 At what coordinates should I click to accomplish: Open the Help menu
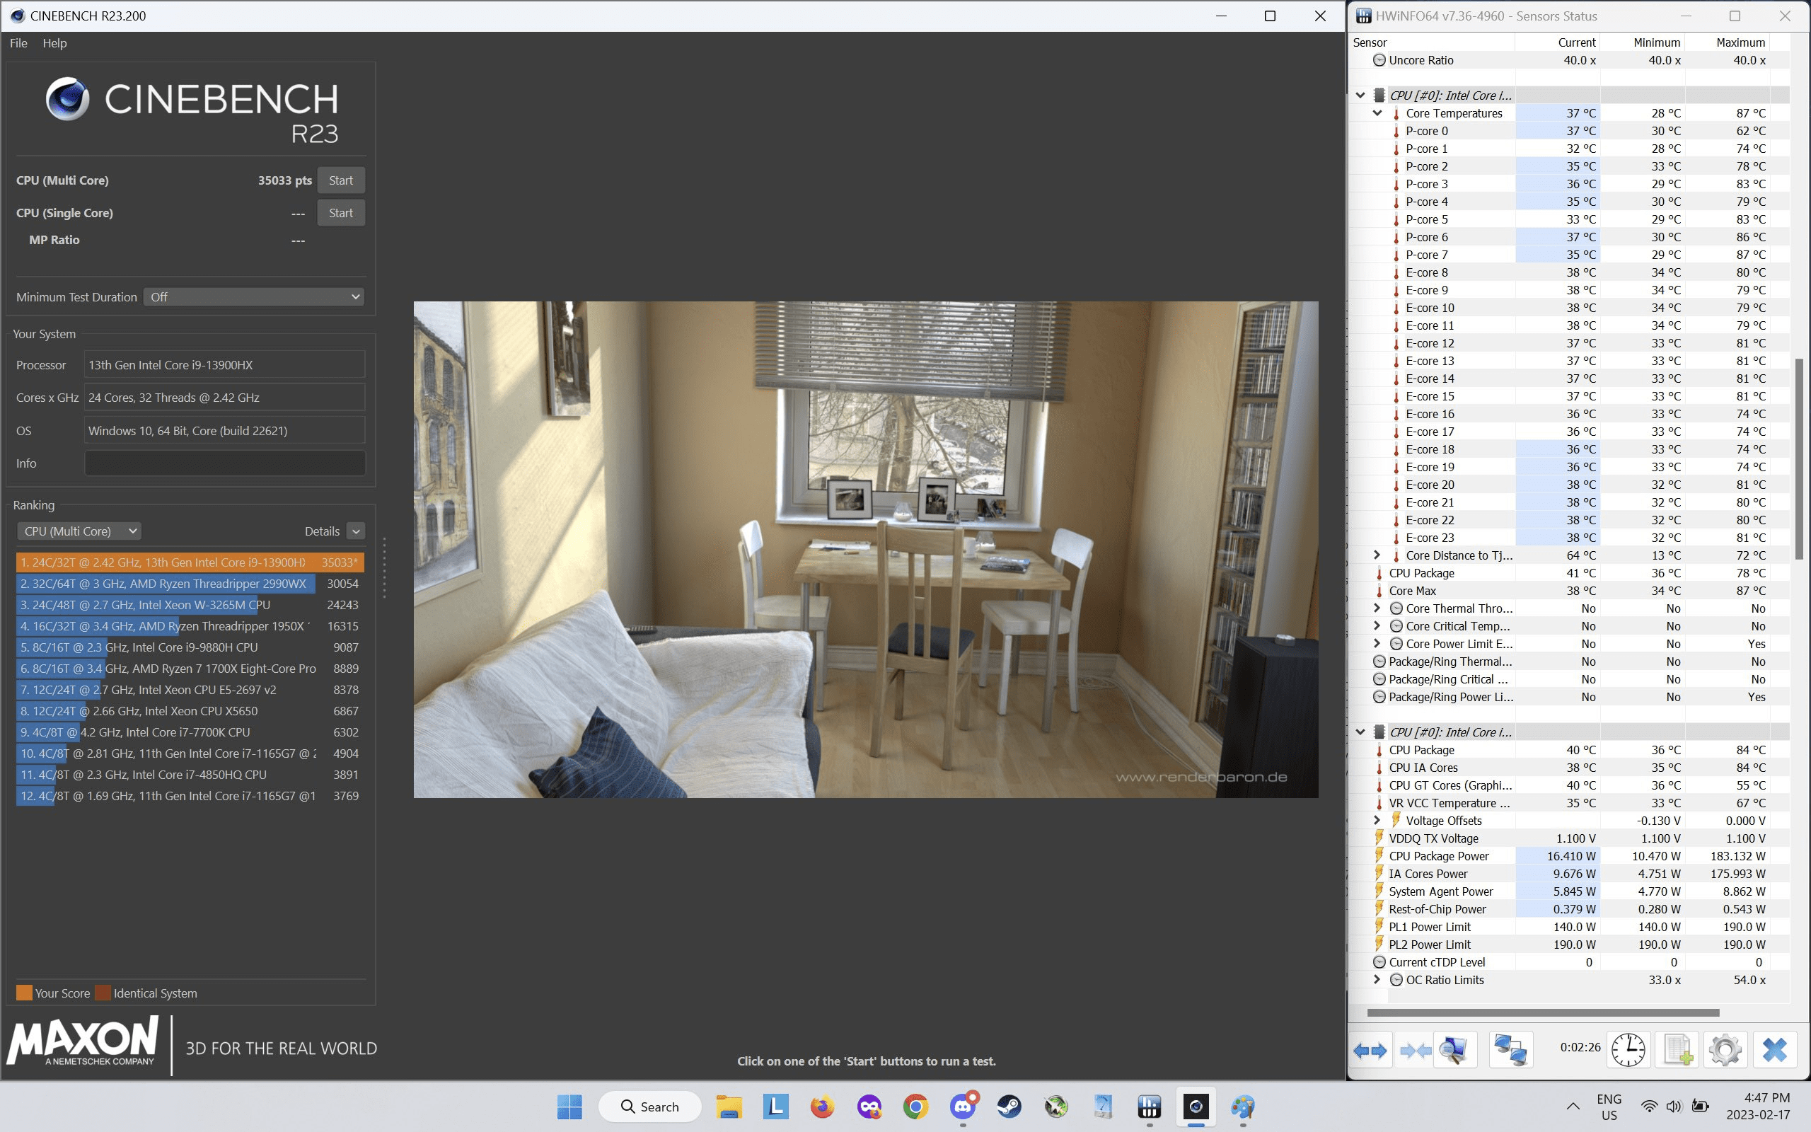point(54,42)
